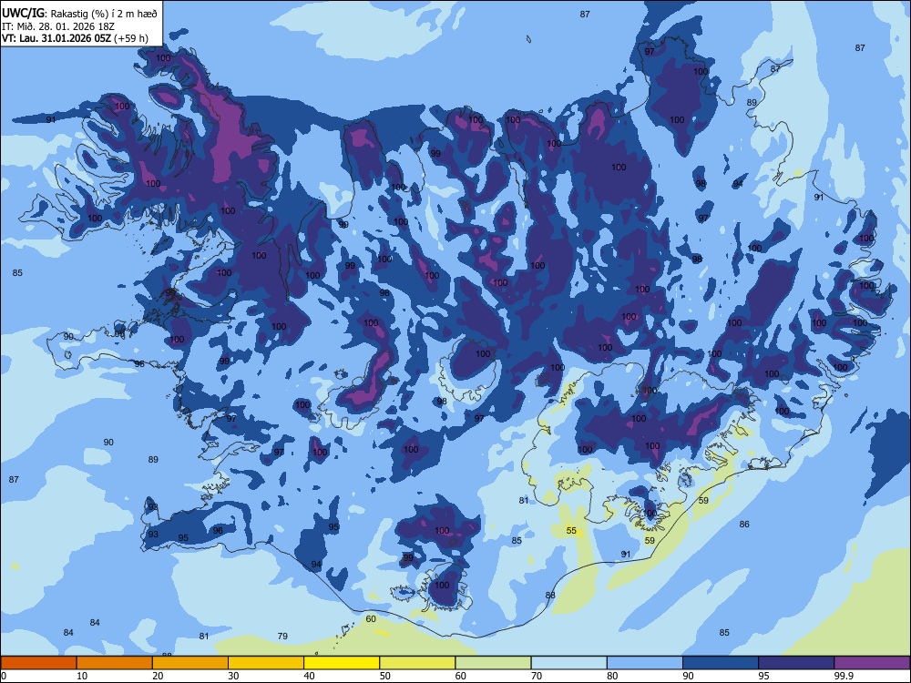
Task: Click the legend tick label '50'
Action: pos(384,676)
